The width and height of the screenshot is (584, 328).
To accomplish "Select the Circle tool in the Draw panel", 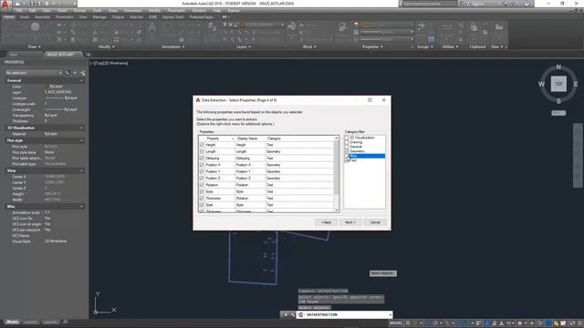I will [35, 26].
